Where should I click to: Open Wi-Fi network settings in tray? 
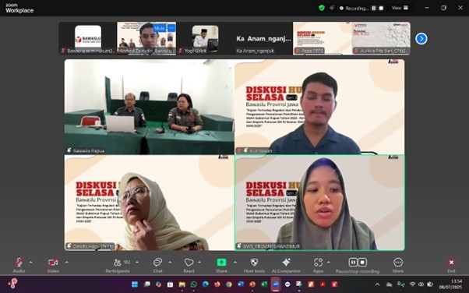click(412, 284)
